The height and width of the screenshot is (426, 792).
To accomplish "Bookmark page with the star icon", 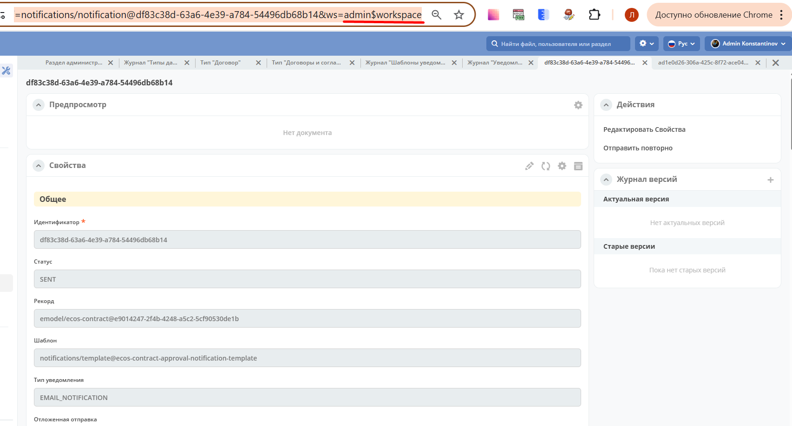I will coord(459,15).
